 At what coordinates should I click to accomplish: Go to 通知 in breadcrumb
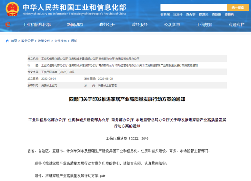pyautogui.click(x=74, y=41)
